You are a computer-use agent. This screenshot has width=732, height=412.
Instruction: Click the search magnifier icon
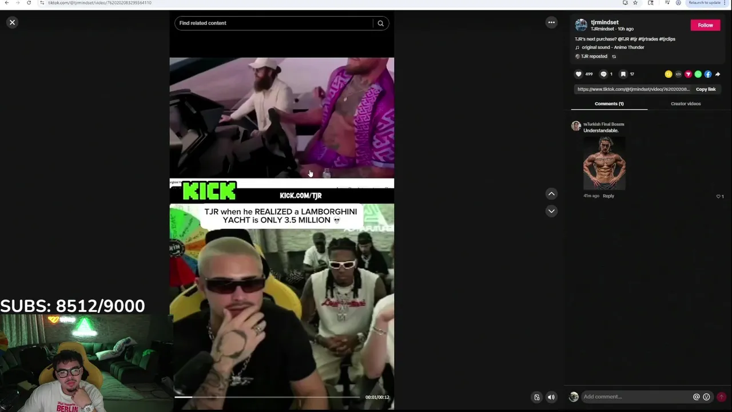click(380, 23)
